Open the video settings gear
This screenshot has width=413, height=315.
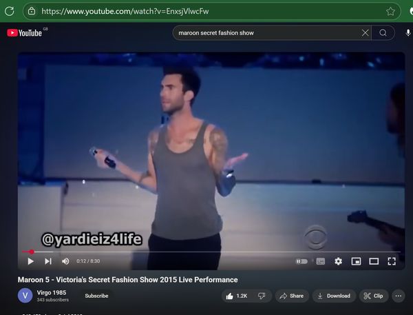click(338, 261)
